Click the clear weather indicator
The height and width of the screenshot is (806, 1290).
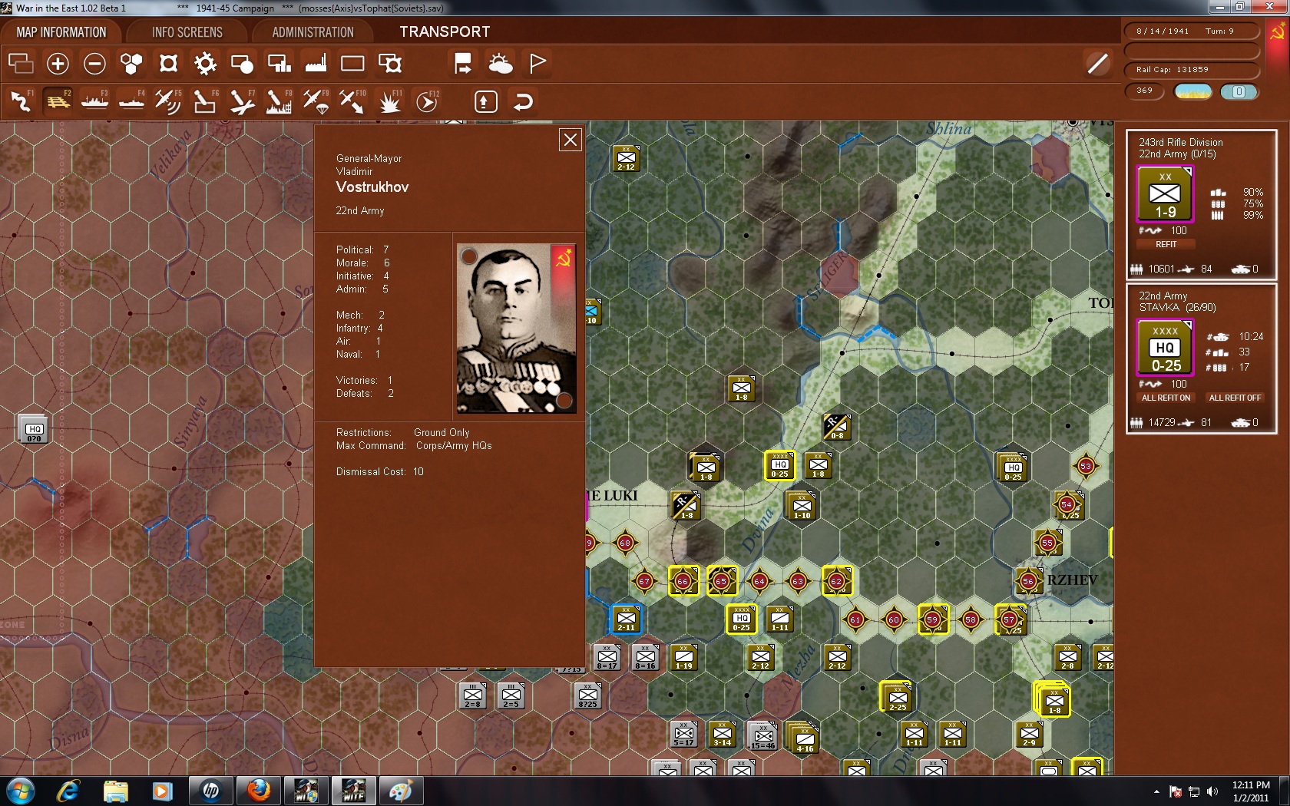point(1193,91)
